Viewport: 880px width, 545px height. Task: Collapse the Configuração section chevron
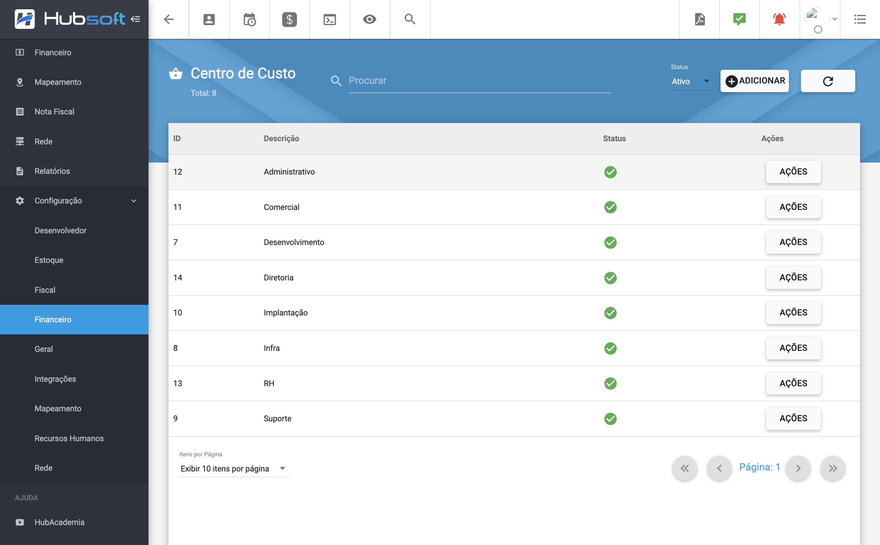pos(134,201)
